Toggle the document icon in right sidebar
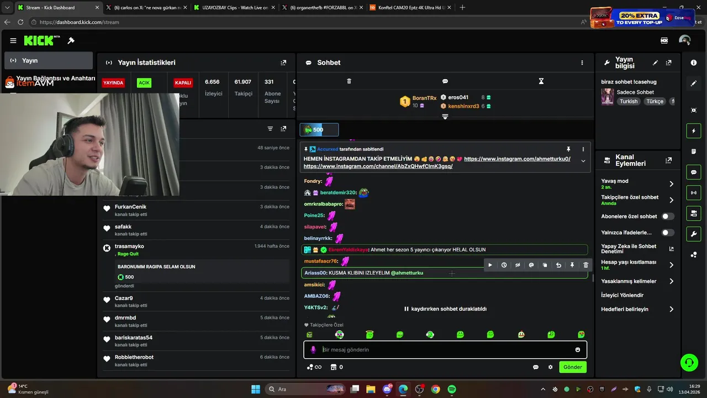The width and height of the screenshot is (707, 398). point(694,151)
